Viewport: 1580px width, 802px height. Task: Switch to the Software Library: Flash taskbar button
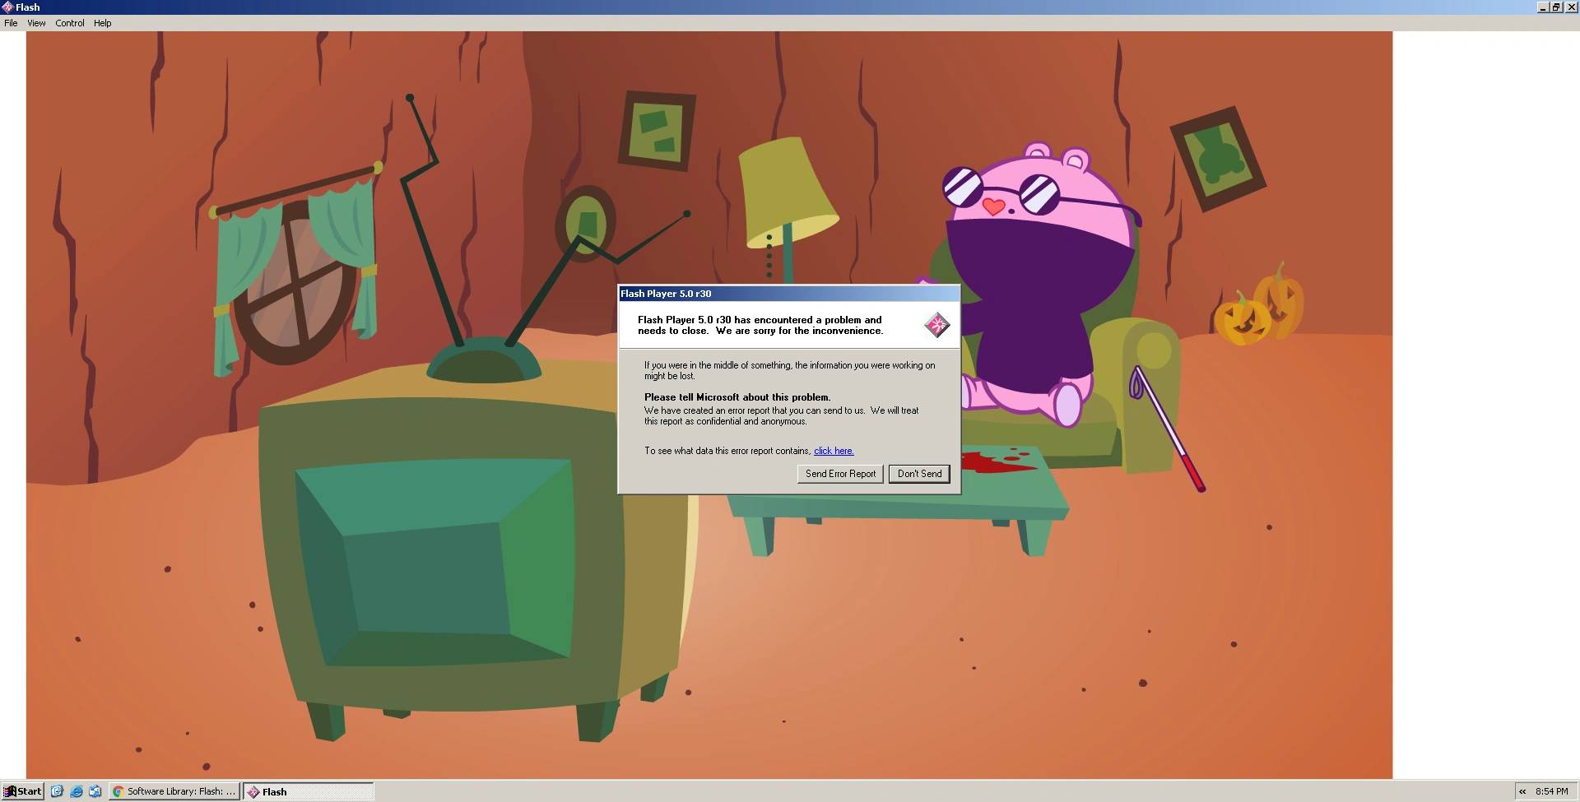174,791
